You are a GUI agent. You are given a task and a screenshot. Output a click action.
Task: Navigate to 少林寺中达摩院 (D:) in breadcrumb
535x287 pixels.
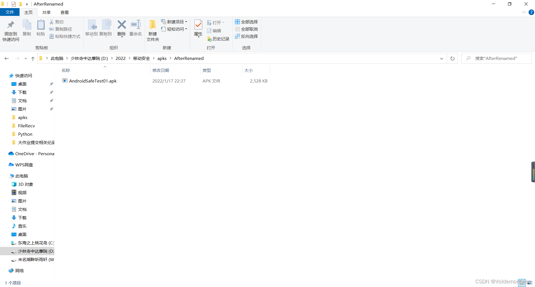(x=89, y=58)
